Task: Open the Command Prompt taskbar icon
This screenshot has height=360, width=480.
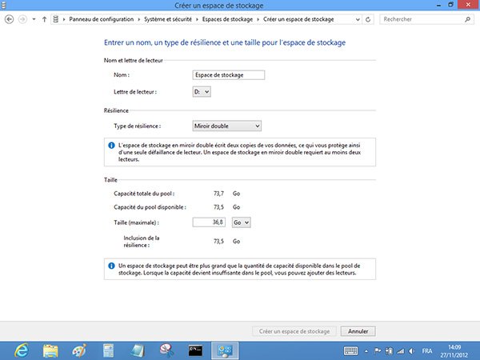Action: (x=195, y=351)
